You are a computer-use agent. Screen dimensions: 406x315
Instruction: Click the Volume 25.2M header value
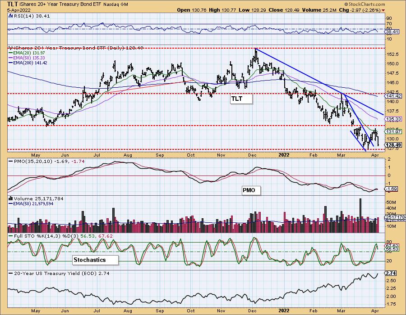[x=319, y=10]
